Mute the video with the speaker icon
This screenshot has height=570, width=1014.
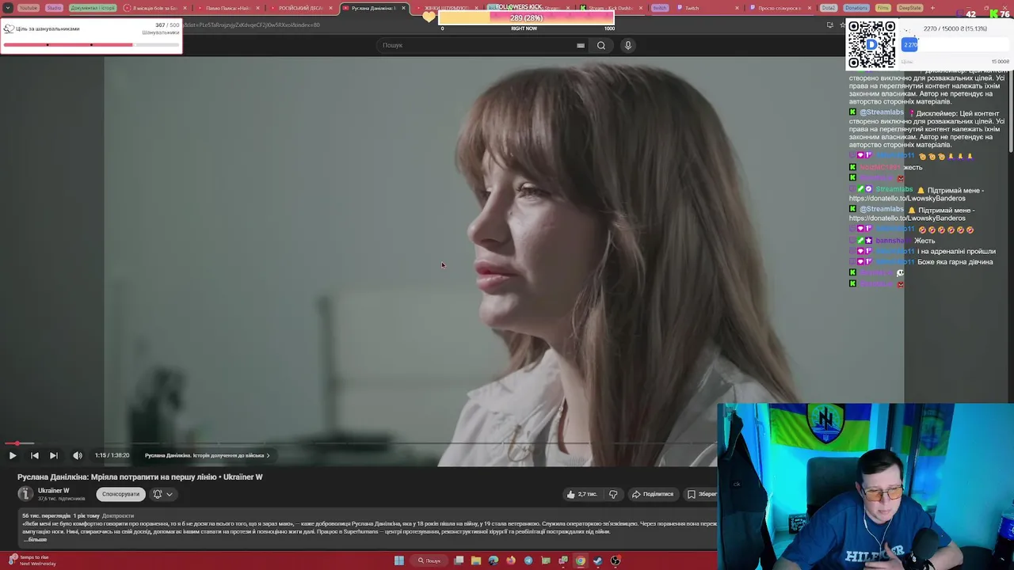[x=78, y=455]
